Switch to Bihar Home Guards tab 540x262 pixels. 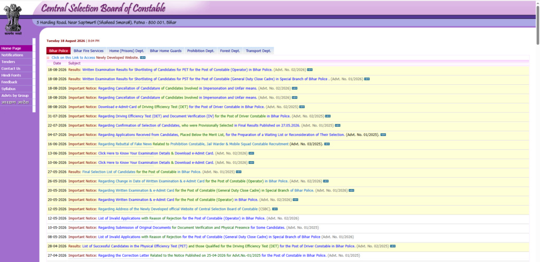click(x=166, y=51)
